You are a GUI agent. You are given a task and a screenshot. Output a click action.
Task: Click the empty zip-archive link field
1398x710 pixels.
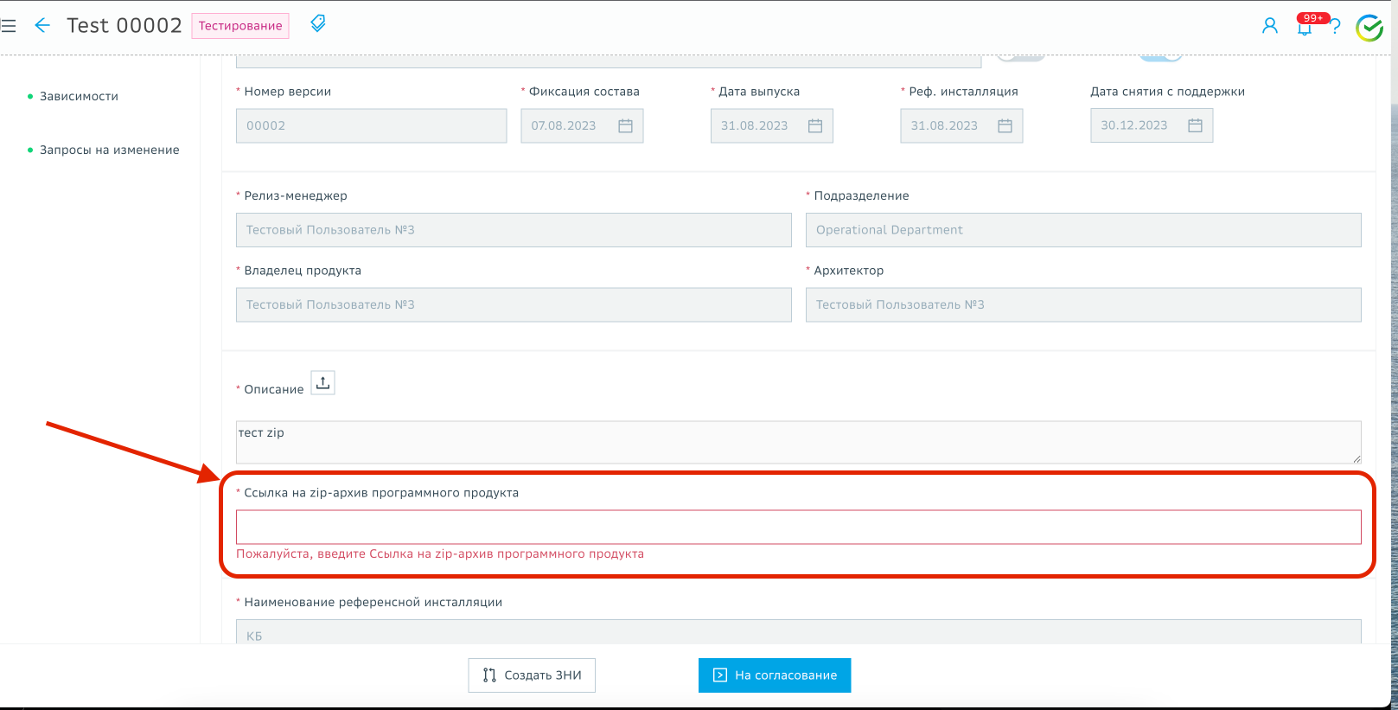(x=798, y=527)
